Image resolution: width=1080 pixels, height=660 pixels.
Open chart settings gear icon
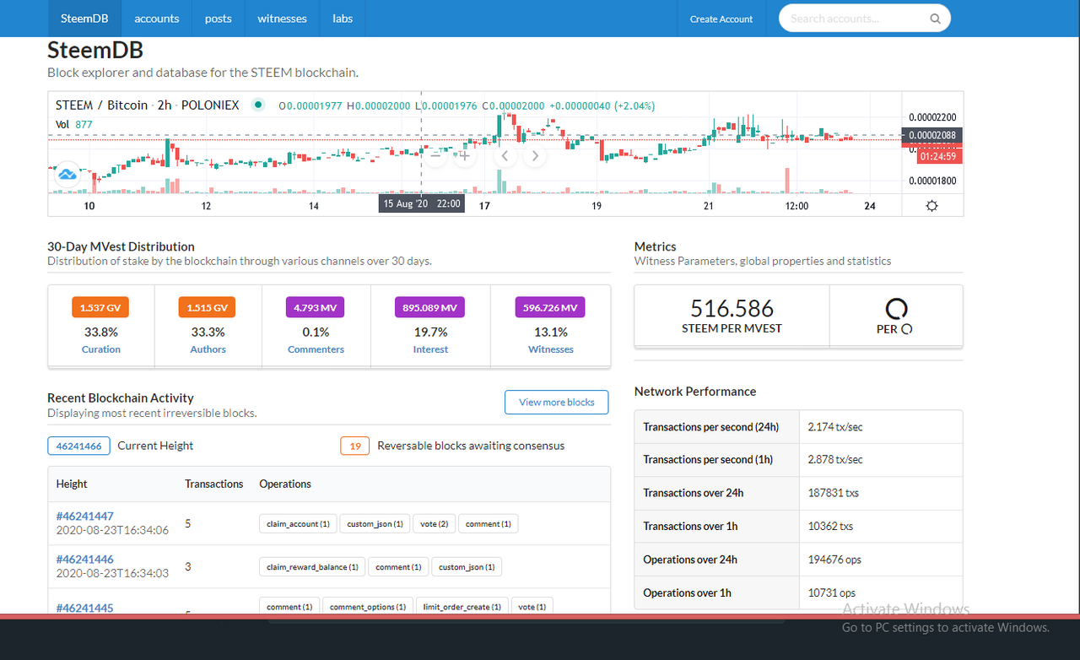[x=931, y=206]
